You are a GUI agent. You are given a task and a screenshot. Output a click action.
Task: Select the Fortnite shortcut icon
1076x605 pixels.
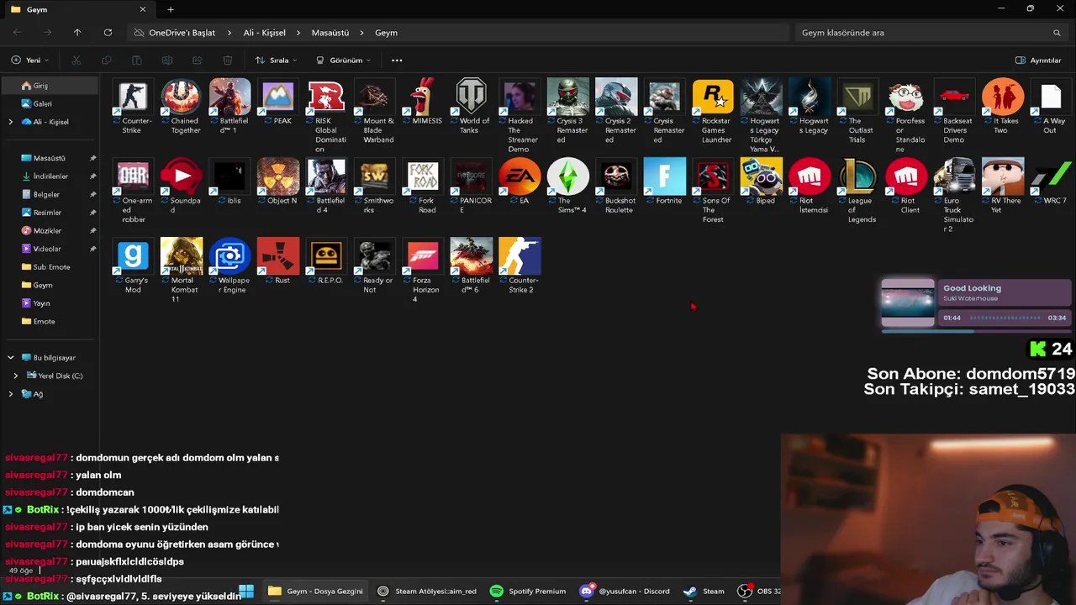665,176
